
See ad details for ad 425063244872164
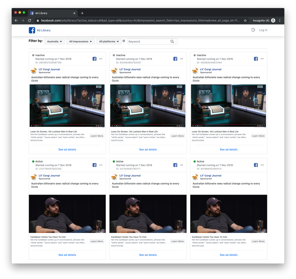coord(229,149)
